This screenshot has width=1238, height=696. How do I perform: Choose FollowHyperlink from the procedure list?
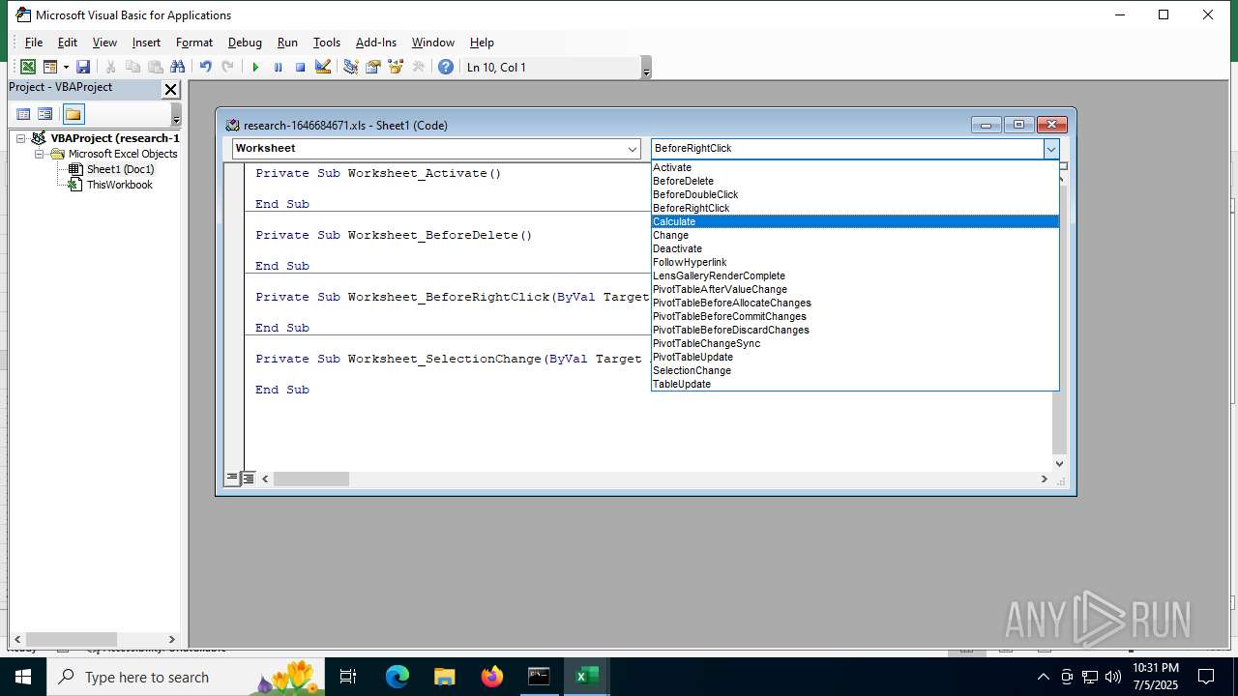855,262
